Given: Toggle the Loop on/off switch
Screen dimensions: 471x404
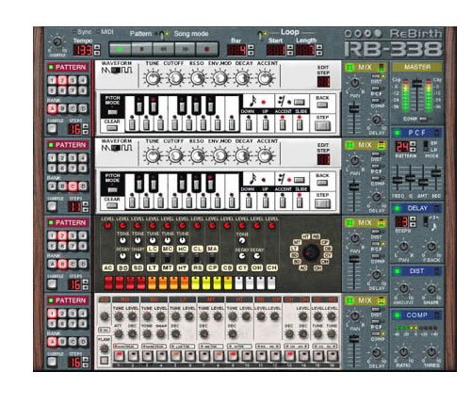Looking at the screenshot, I should [x=261, y=34].
